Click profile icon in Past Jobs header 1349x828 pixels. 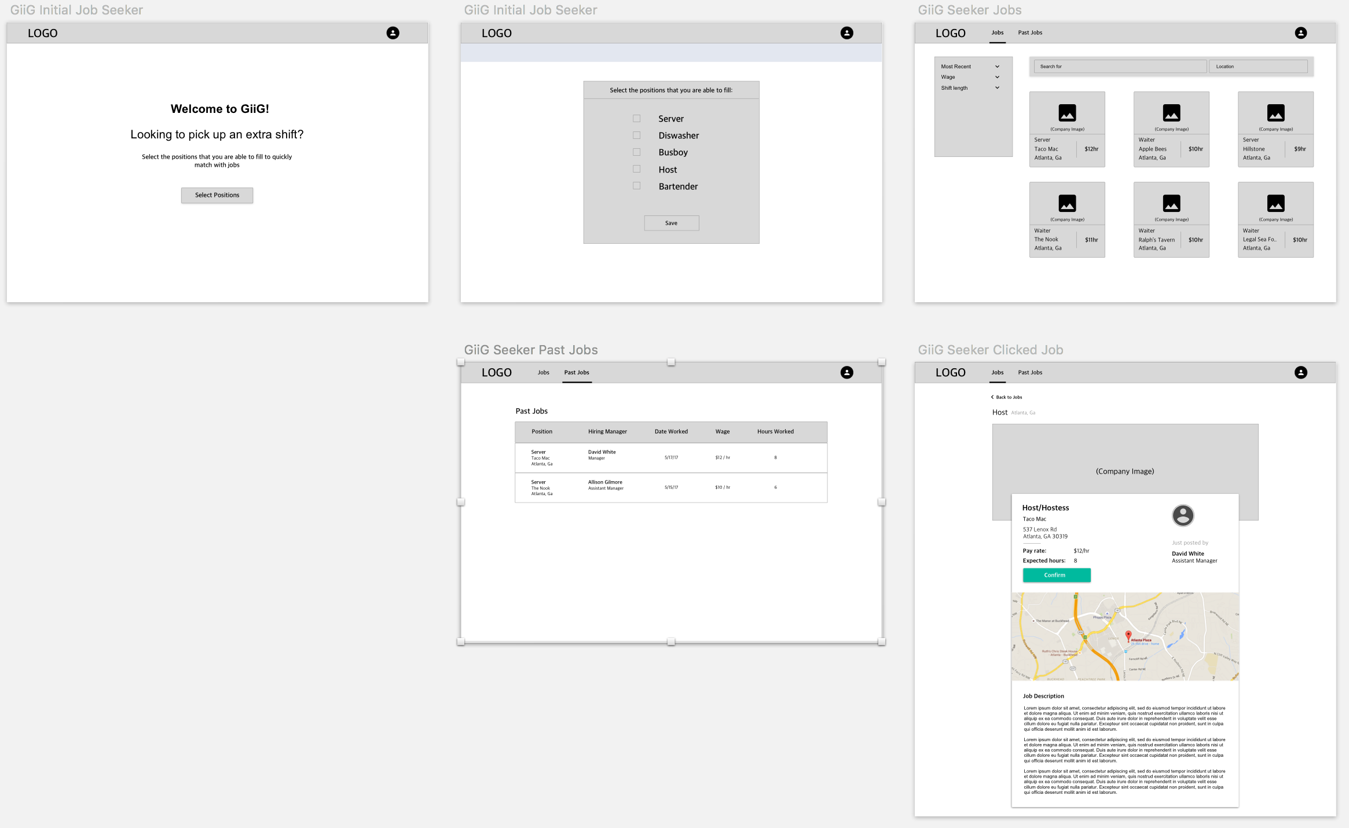(x=846, y=372)
